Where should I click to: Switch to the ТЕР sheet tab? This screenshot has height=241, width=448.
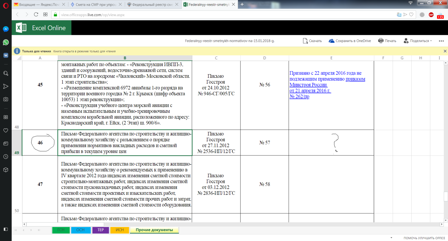click(x=100, y=230)
